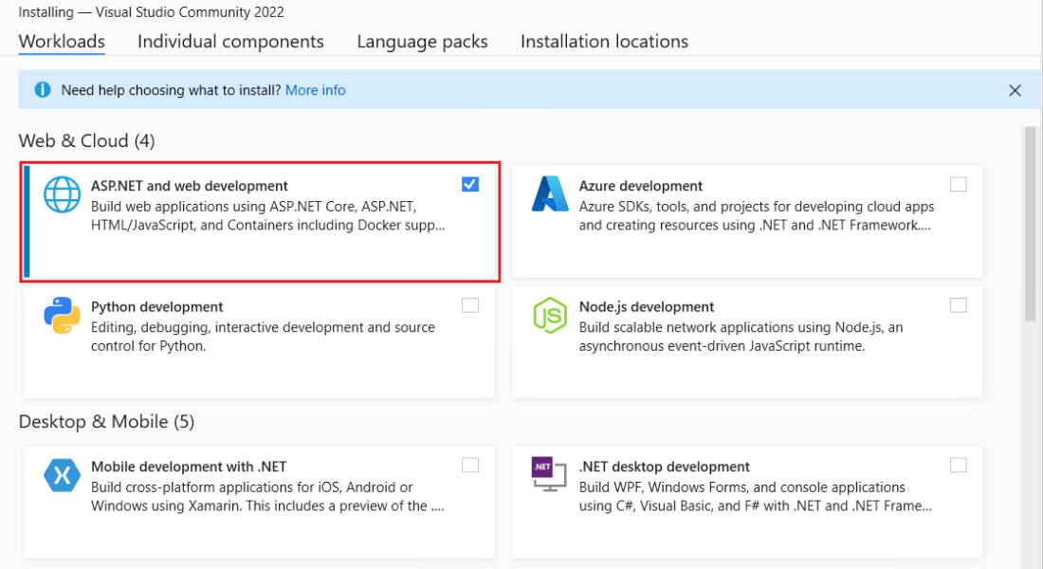Select the .NET desktop development title

(x=665, y=467)
